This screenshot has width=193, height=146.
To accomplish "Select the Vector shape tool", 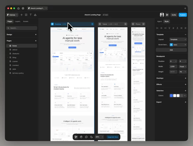I will (35, 15).
